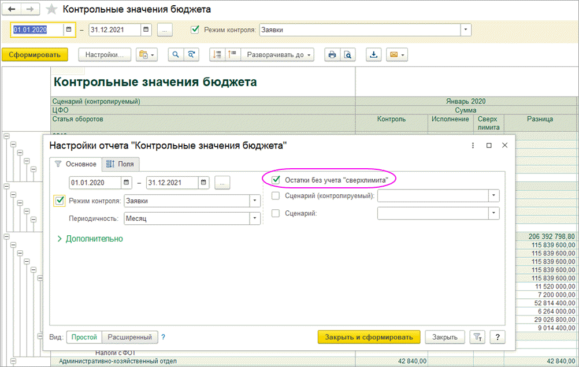Open calendar for top end date 31.12.2021

click(146, 30)
